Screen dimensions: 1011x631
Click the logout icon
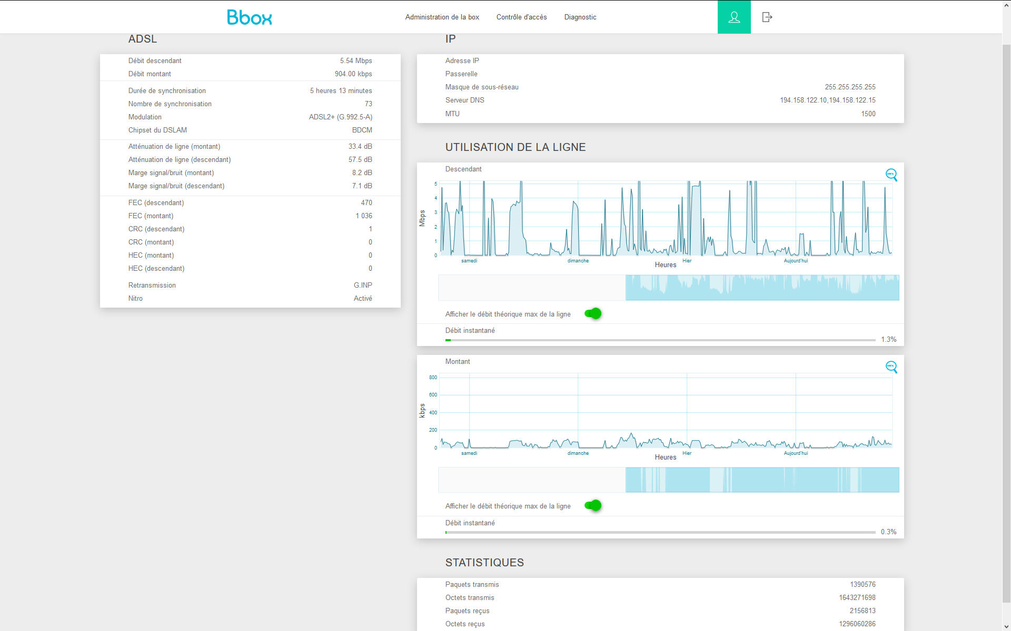(767, 17)
